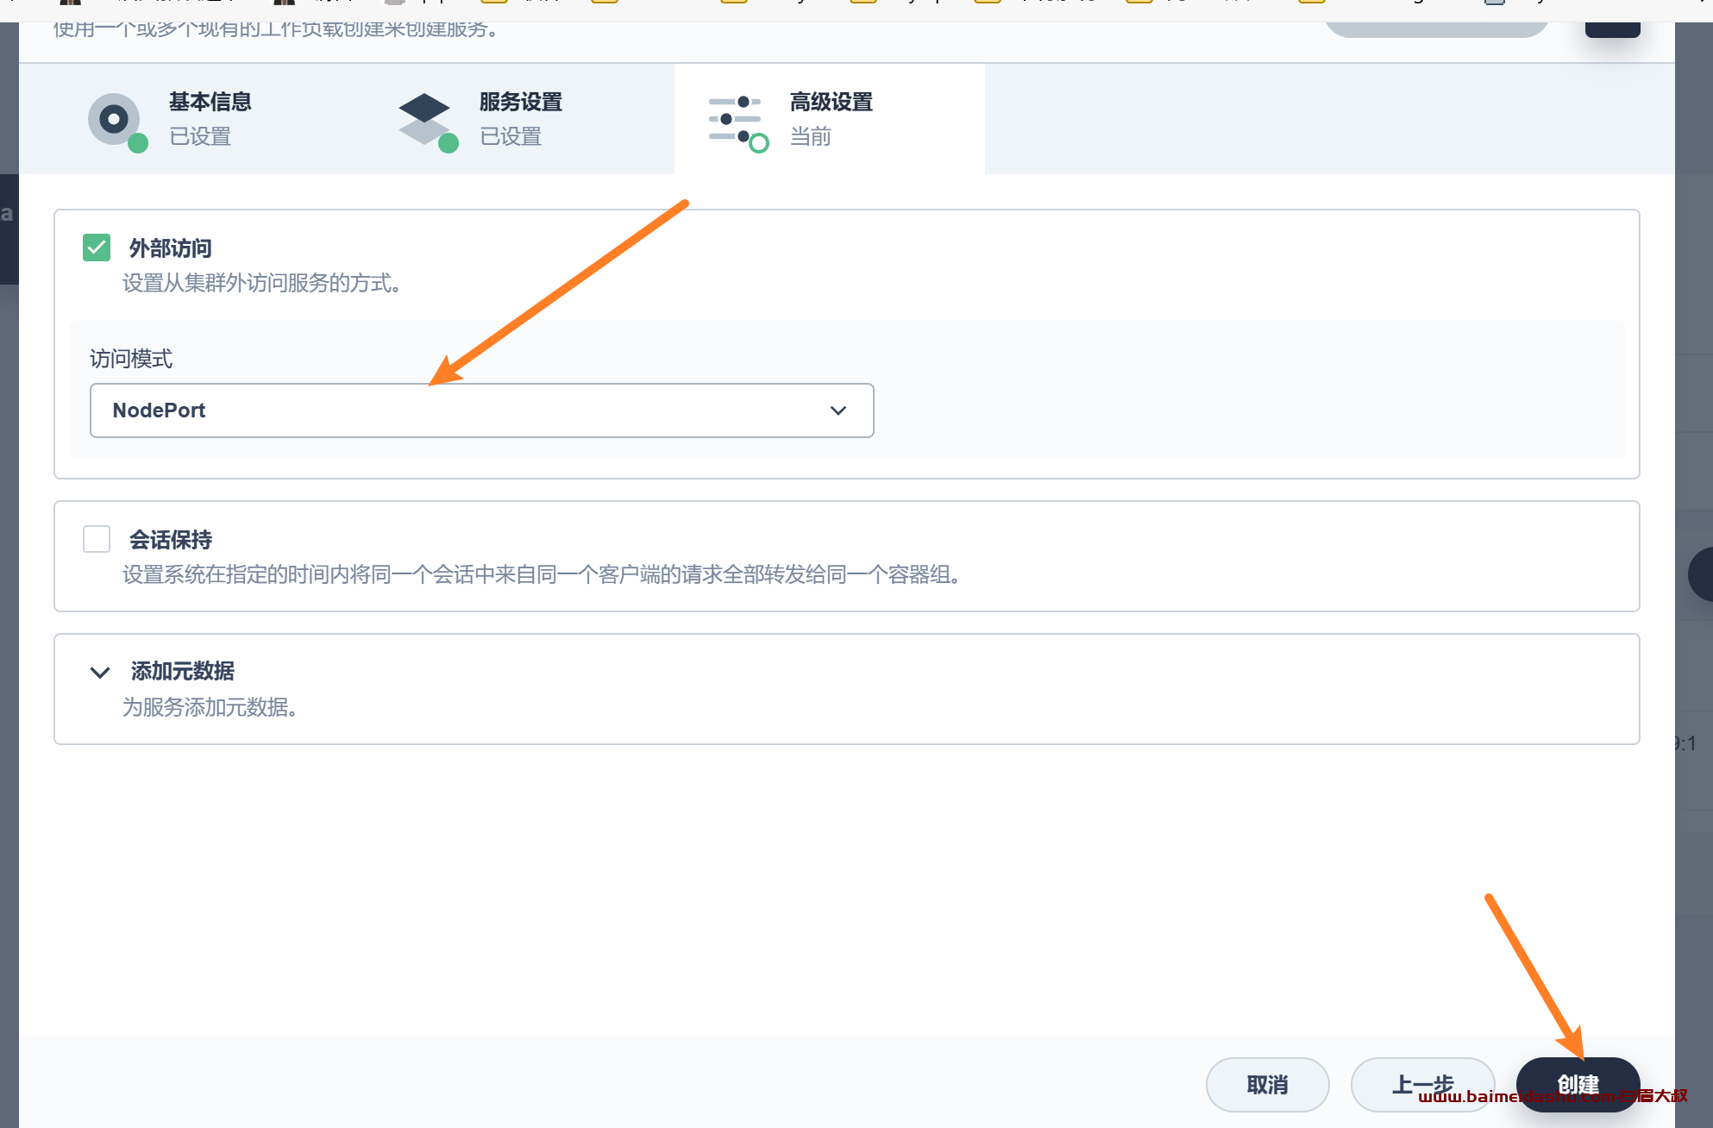Click the Basic Info step icon
This screenshot has height=1128, width=1713.
pos(114,119)
